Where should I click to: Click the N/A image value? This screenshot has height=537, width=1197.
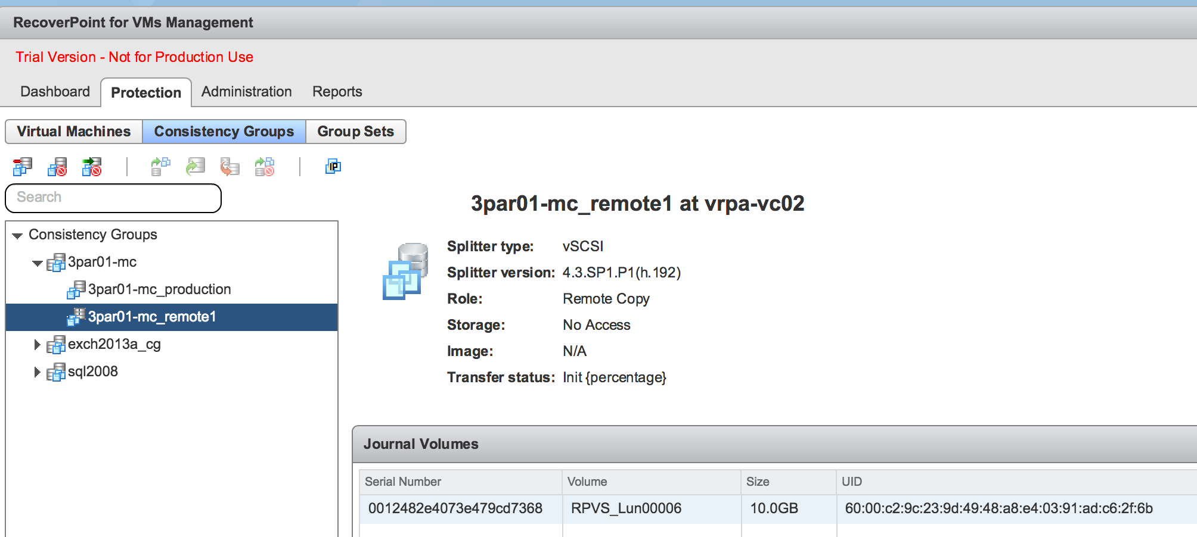575,351
